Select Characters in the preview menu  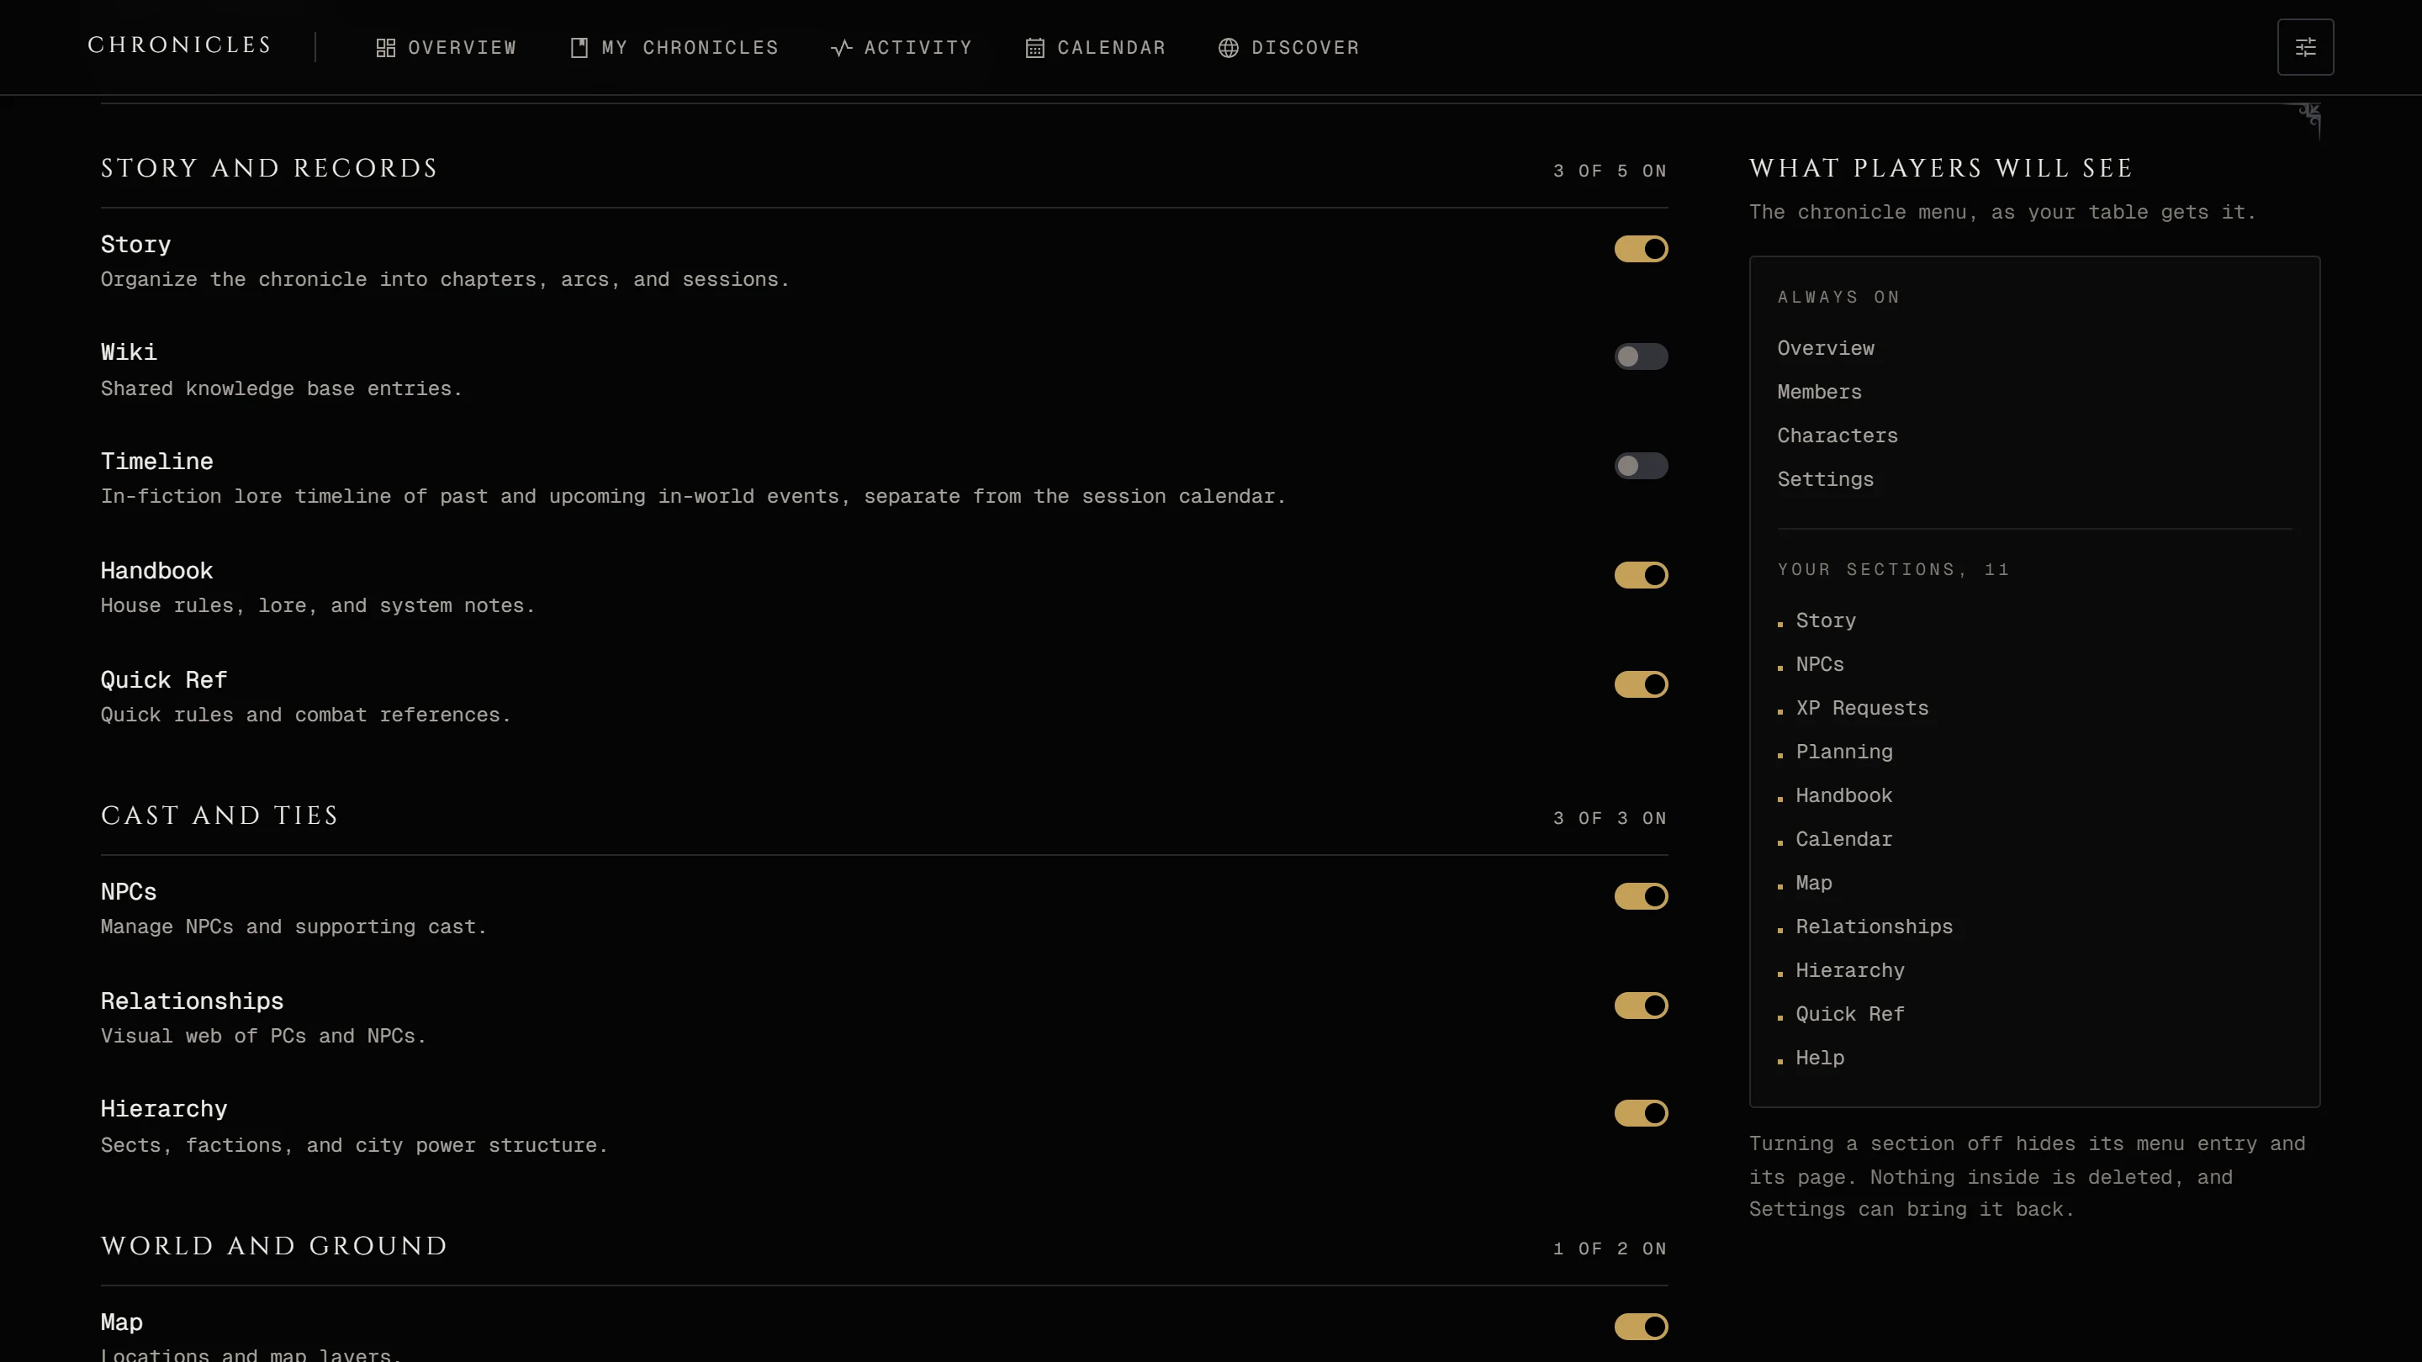(1838, 436)
